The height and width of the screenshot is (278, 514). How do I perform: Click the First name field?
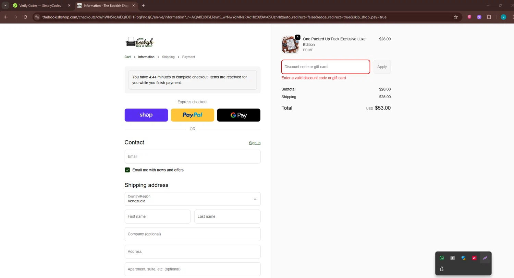(x=158, y=216)
